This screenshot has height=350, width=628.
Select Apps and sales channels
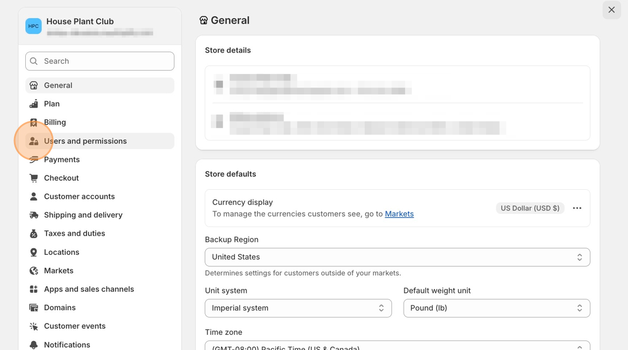[89, 290]
